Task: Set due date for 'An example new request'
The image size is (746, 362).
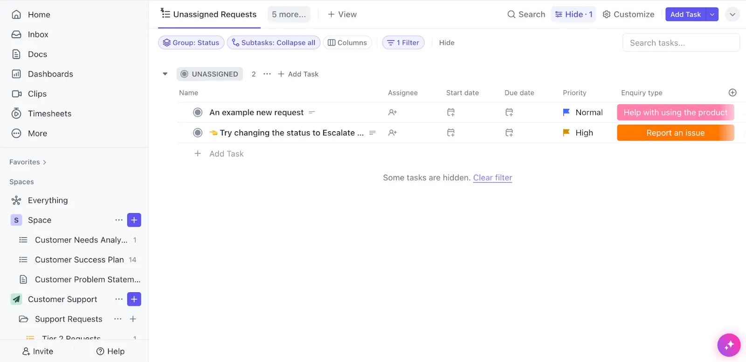Action: pos(509,113)
